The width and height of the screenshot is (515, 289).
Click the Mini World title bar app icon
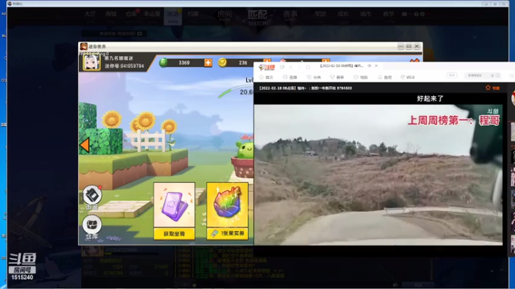click(x=84, y=46)
